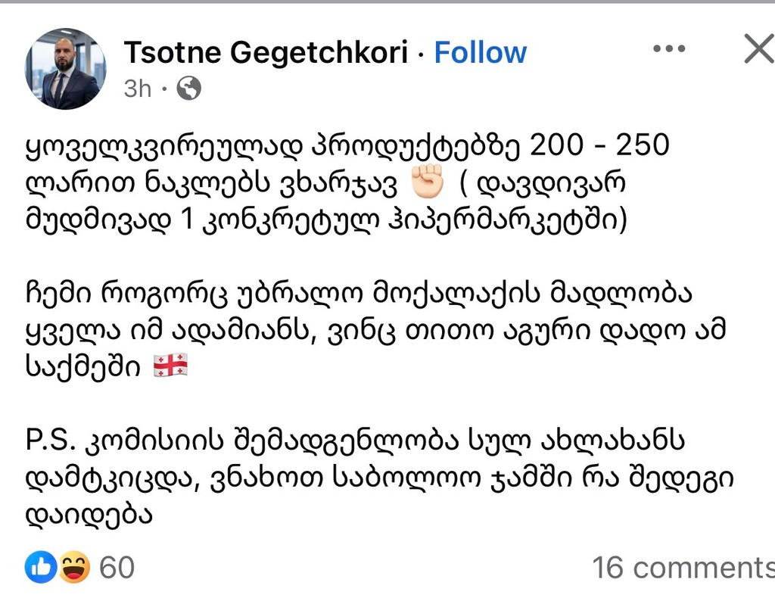Close the post with the X
The image size is (775, 601).
(x=758, y=50)
